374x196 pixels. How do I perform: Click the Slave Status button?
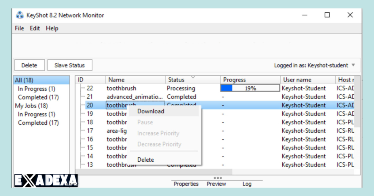pyautogui.click(x=69, y=65)
